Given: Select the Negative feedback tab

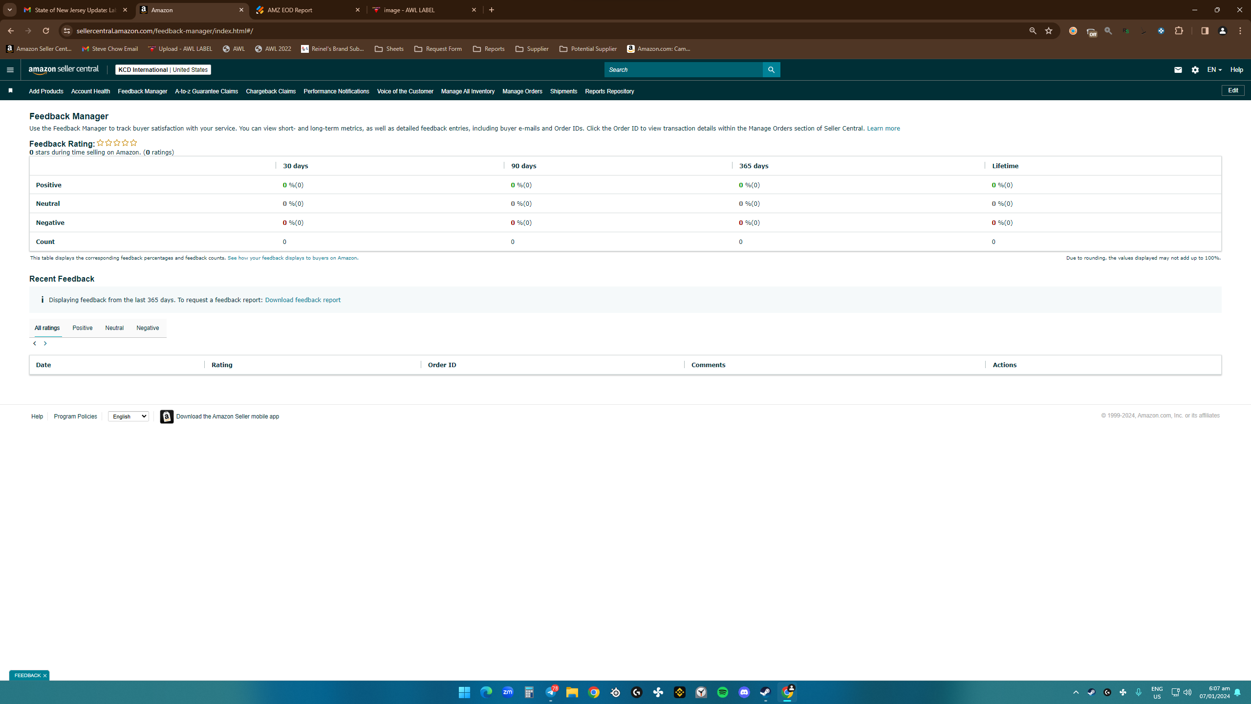Looking at the screenshot, I should 148,328.
